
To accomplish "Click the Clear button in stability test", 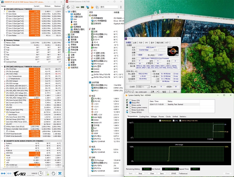I will click(152, 174).
